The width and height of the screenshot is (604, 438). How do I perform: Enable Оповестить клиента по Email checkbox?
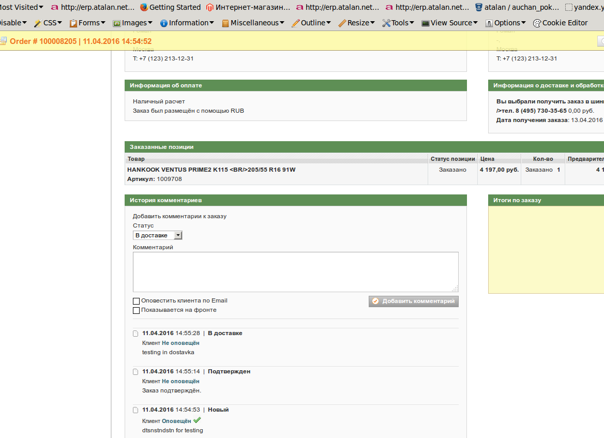pyautogui.click(x=136, y=301)
